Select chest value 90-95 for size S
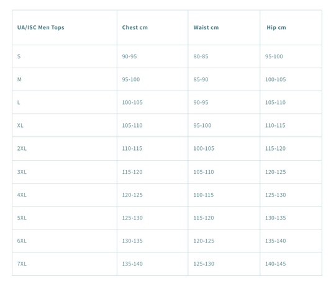The height and width of the screenshot is (284, 331). 129,56
